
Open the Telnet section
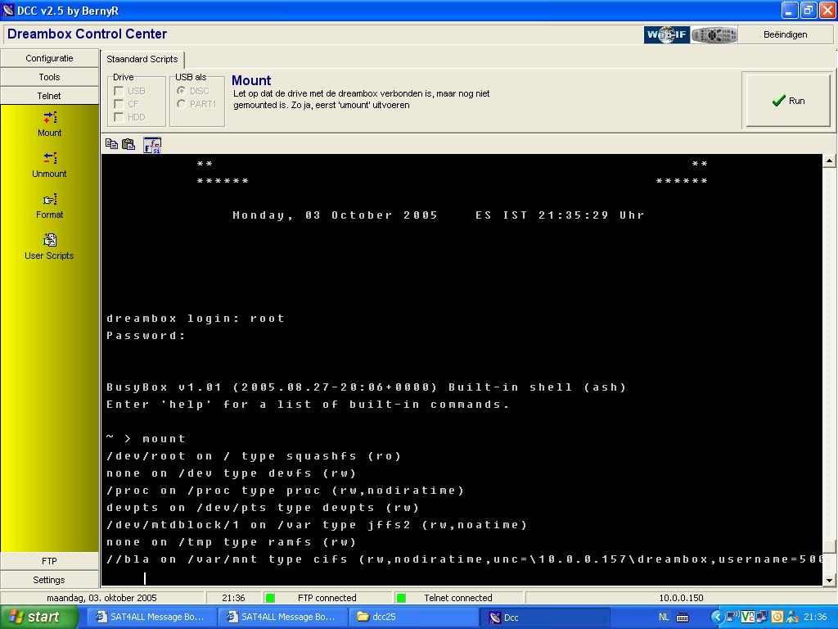[49, 96]
